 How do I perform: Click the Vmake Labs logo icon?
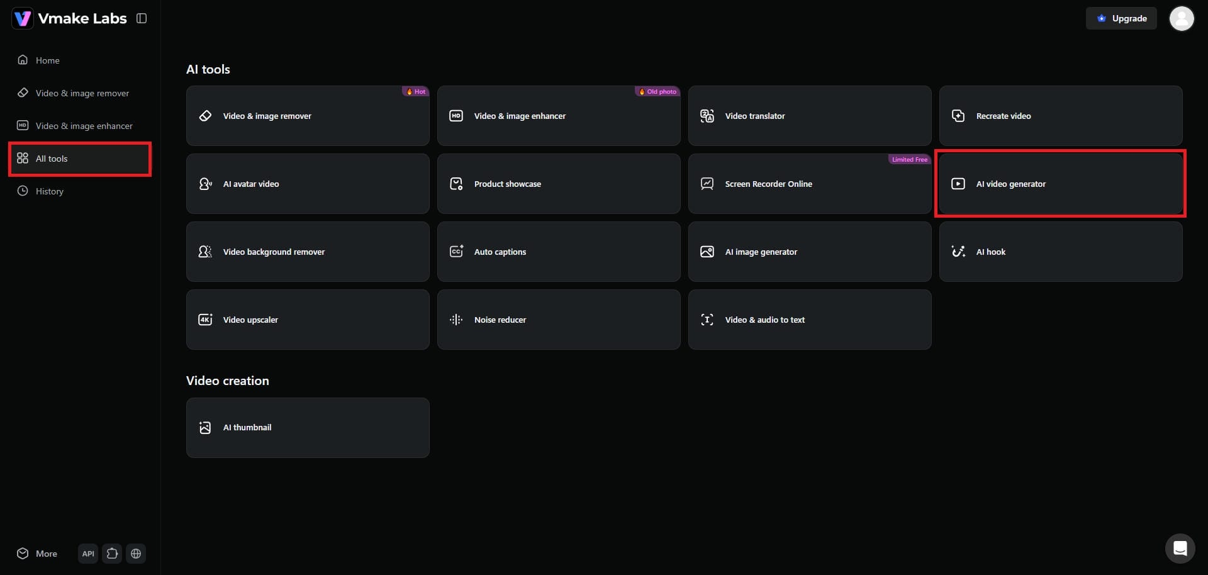[23, 18]
